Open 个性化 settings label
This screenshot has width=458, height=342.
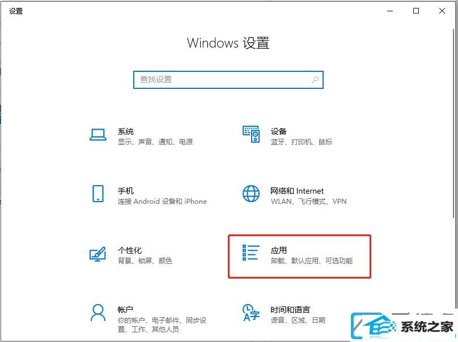coord(130,250)
